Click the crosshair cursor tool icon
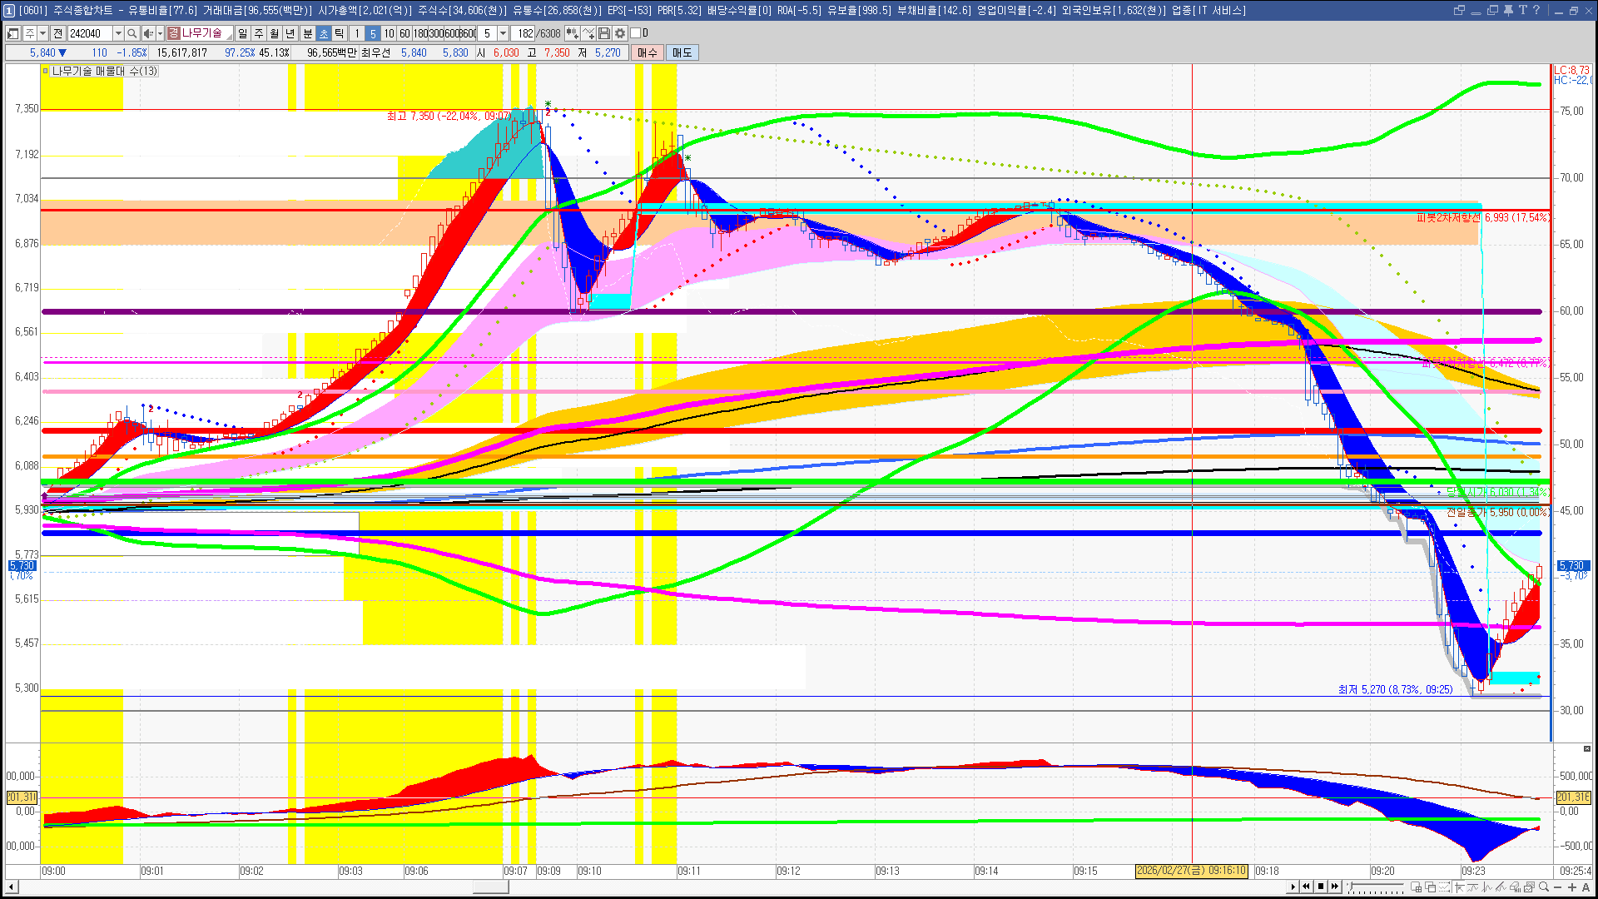The image size is (1598, 899). [x=1459, y=887]
